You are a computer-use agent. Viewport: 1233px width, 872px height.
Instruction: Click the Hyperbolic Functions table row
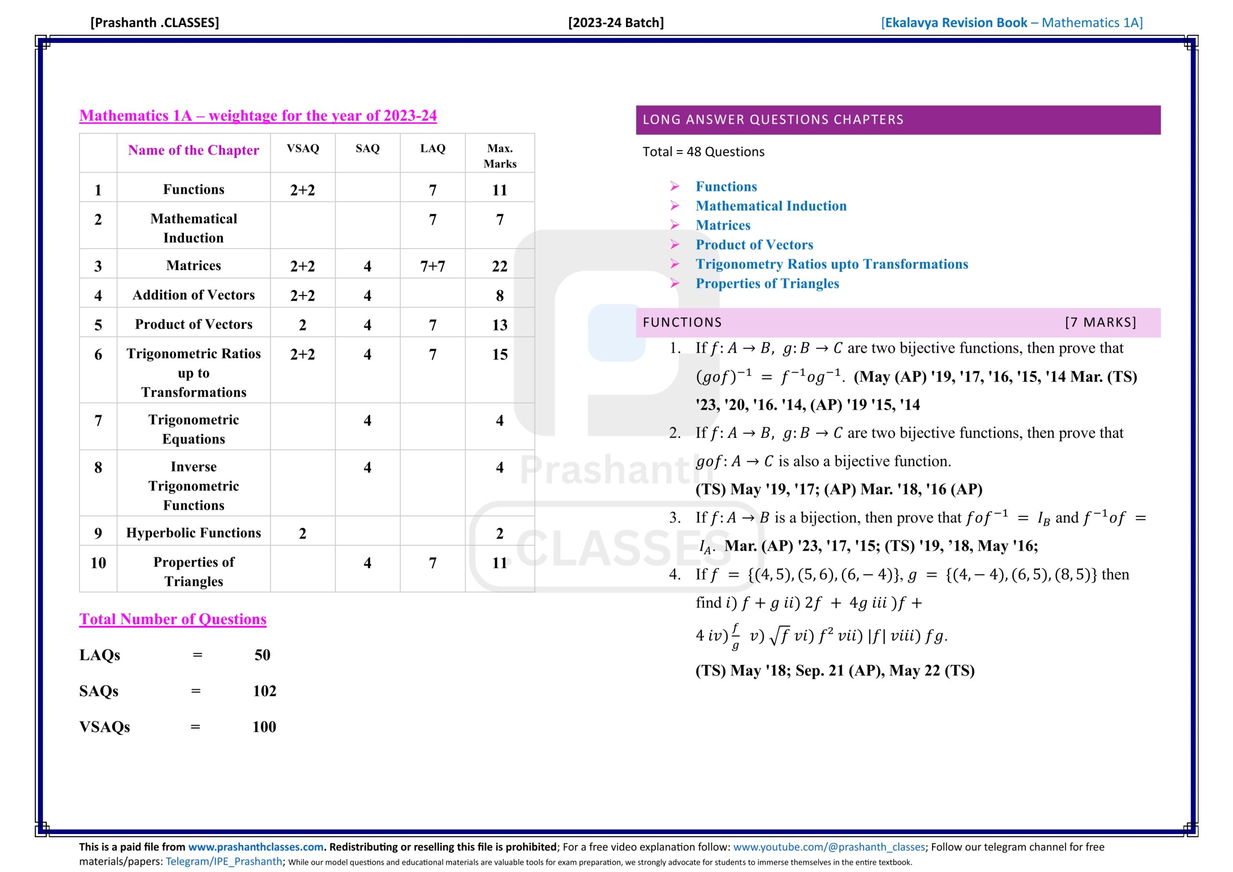tap(193, 533)
